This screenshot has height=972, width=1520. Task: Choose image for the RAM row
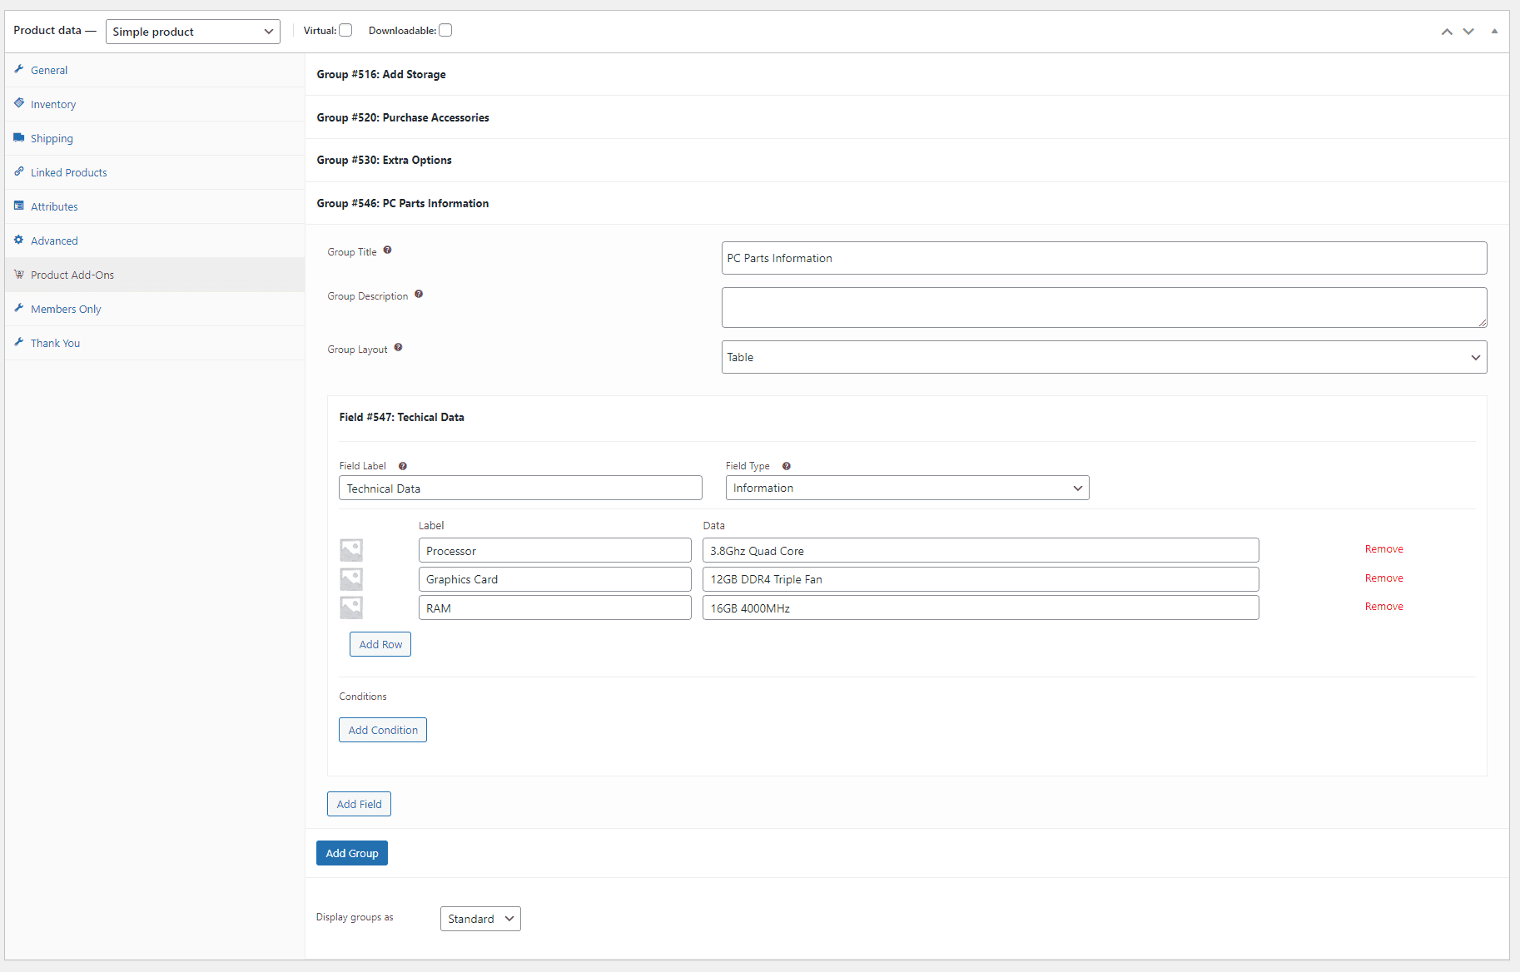351,607
